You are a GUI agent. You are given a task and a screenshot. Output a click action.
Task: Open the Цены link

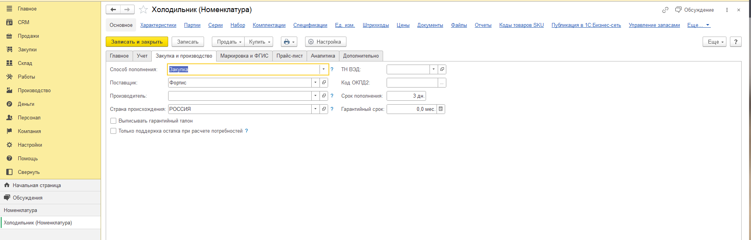pos(403,25)
